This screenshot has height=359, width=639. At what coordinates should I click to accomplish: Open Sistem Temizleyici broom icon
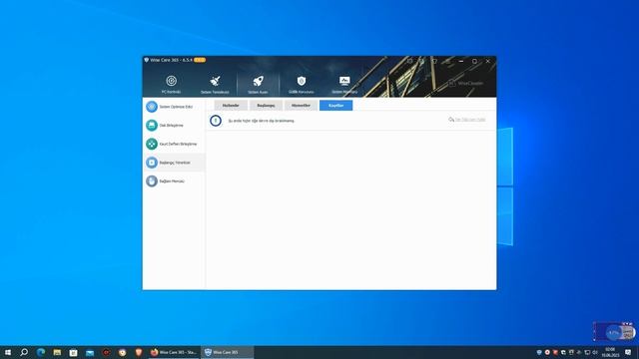pos(215,84)
